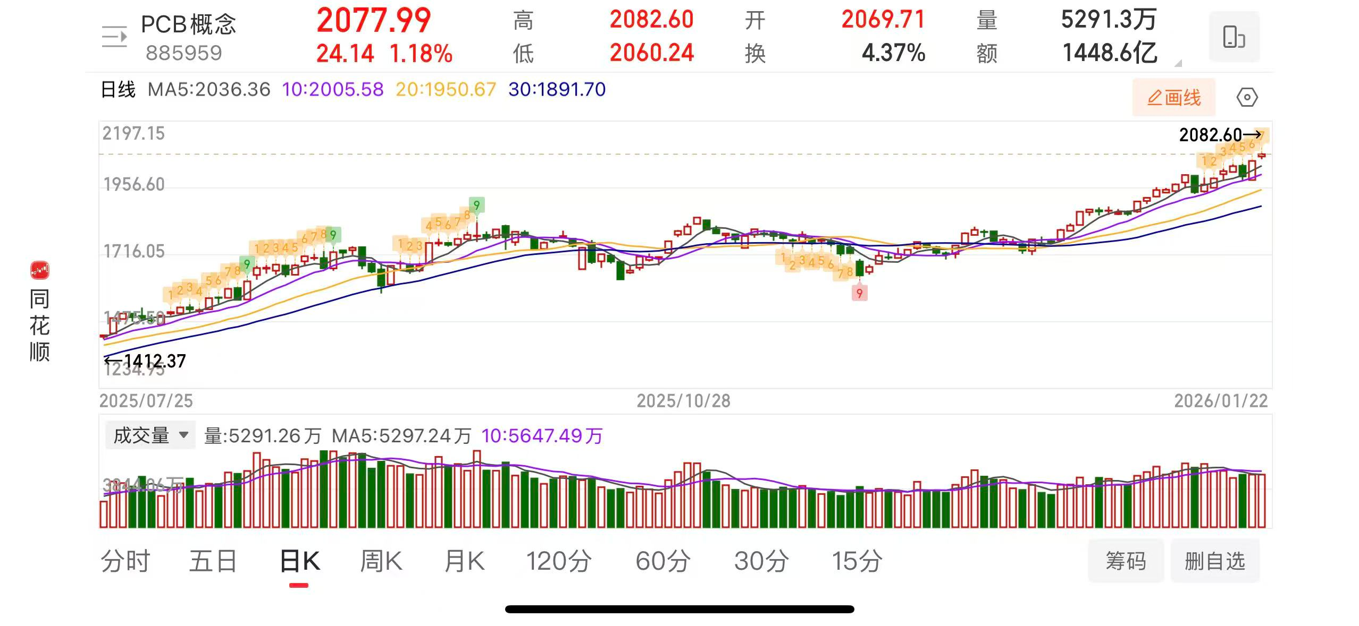Switch to the 分时 chart view
The image size is (1359, 626).
tap(125, 559)
